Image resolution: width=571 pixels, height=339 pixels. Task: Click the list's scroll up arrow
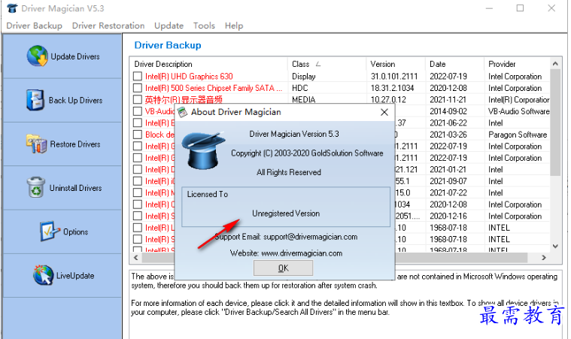(555, 64)
